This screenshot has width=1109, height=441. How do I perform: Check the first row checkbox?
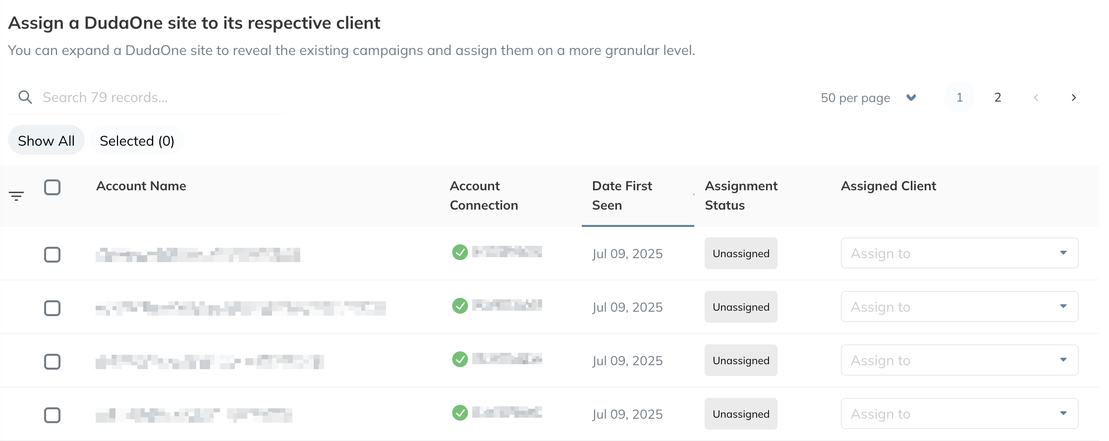pyautogui.click(x=53, y=255)
